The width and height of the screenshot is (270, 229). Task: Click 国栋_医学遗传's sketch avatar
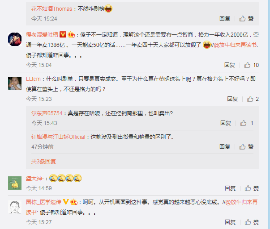(15, 207)
